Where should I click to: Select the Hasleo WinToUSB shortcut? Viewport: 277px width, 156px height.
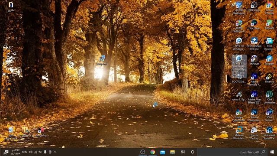click(x=239, y=115)
